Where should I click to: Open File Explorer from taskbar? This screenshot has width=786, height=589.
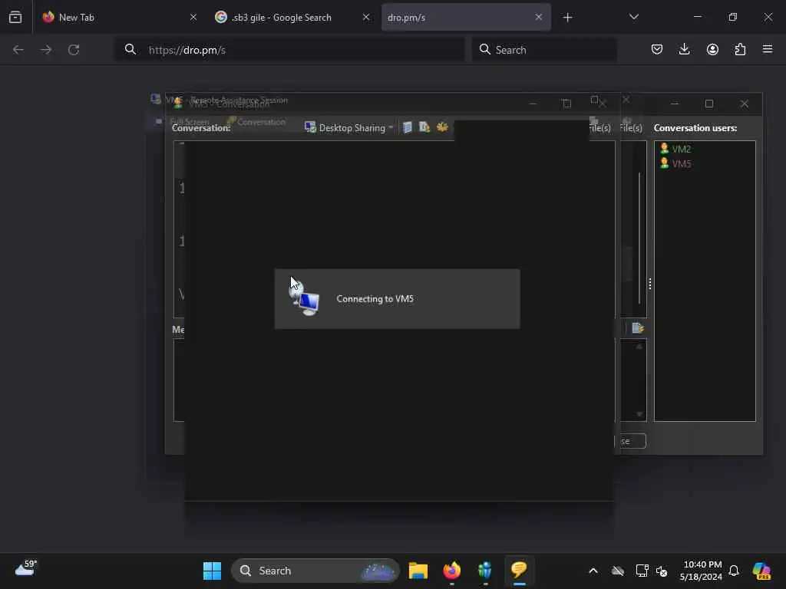(x=418, y=571)
